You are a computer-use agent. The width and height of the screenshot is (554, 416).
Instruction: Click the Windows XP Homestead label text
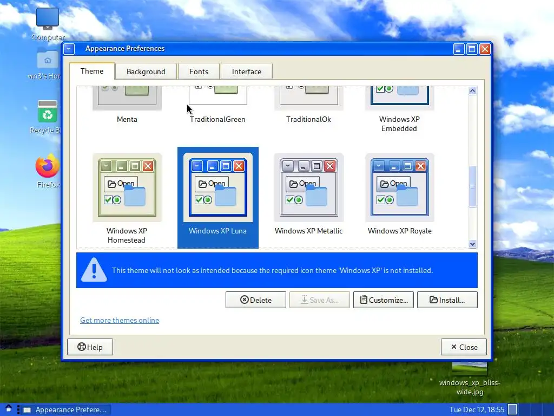(127, 235)
